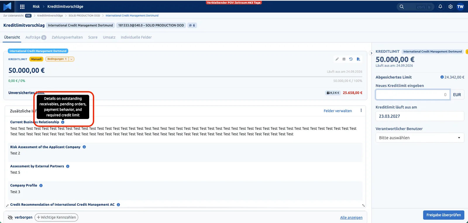Click the calendar icon in Kreditlimit card
This screenshot has width=468, height=223.
[344, 59]
